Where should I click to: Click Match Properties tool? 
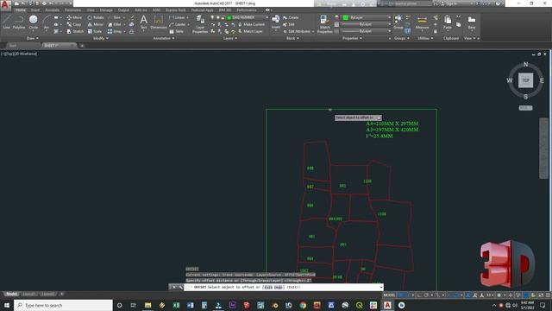tap(324, 24)
